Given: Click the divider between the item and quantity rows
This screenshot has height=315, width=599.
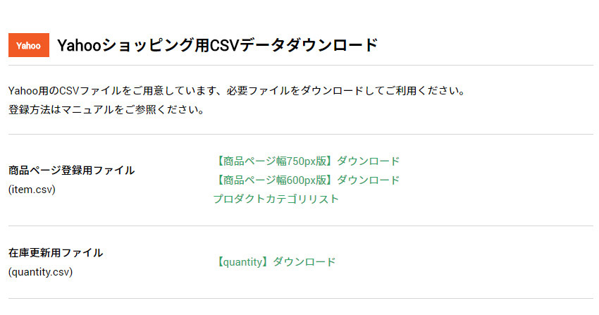Looking at the screenshot, I should [301, 226].
